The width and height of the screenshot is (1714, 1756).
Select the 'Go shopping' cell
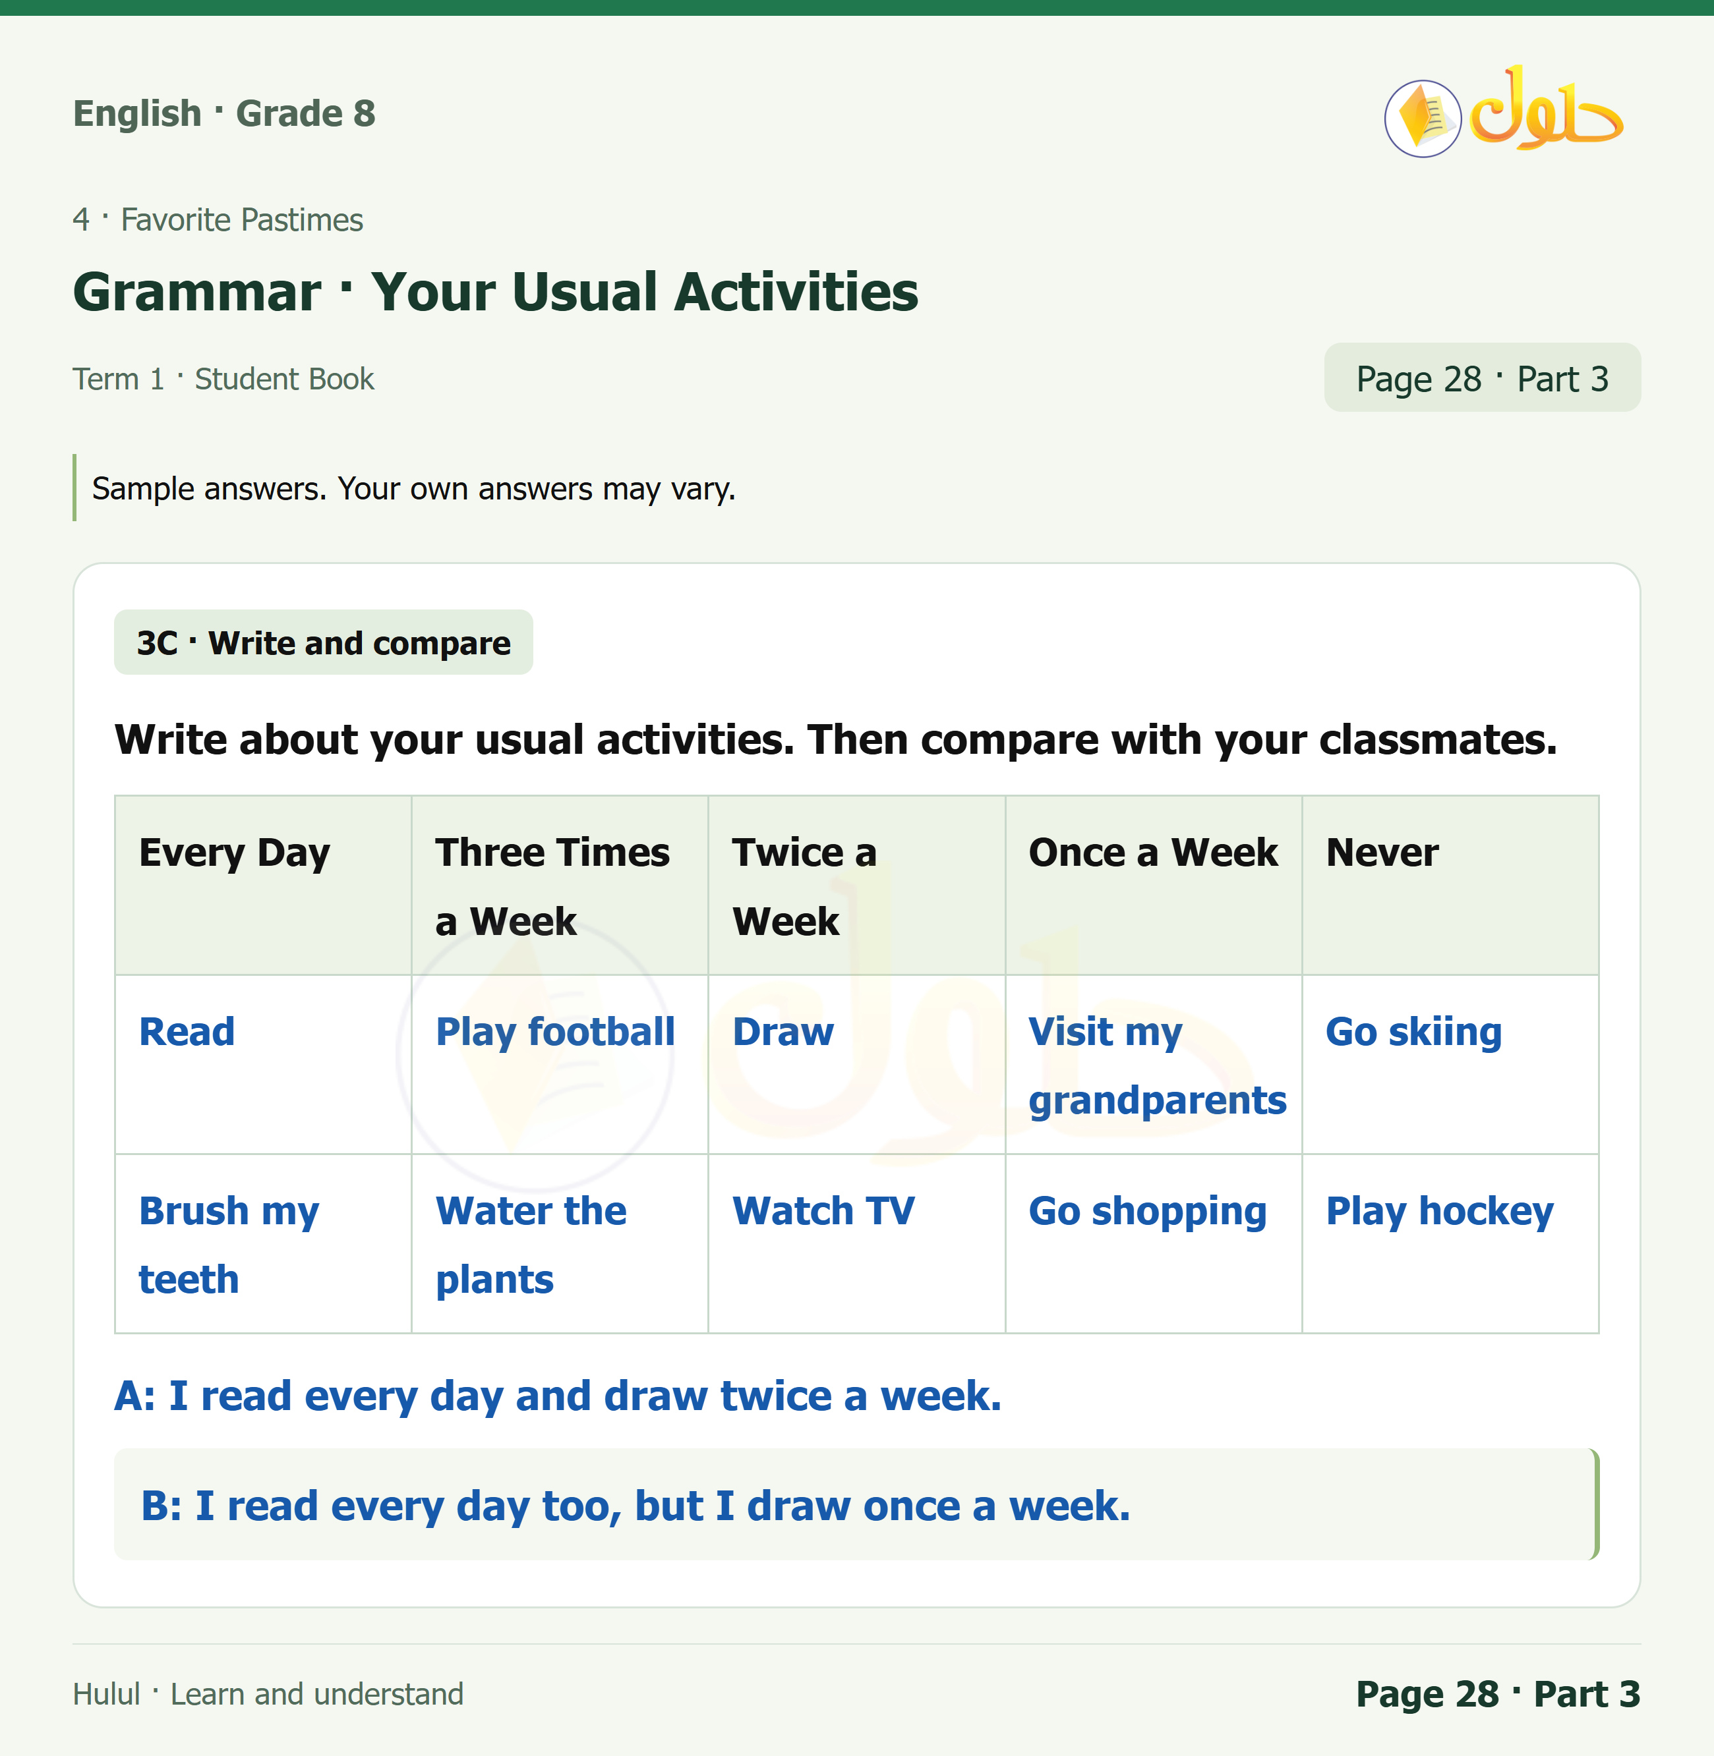pos(1153,1243)
